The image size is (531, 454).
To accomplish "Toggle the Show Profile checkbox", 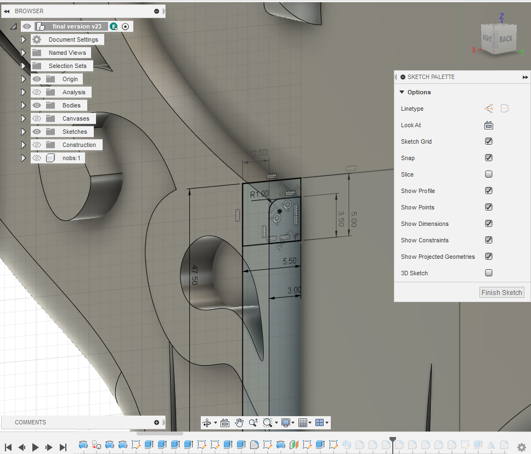I will click(x=488, y=191).
